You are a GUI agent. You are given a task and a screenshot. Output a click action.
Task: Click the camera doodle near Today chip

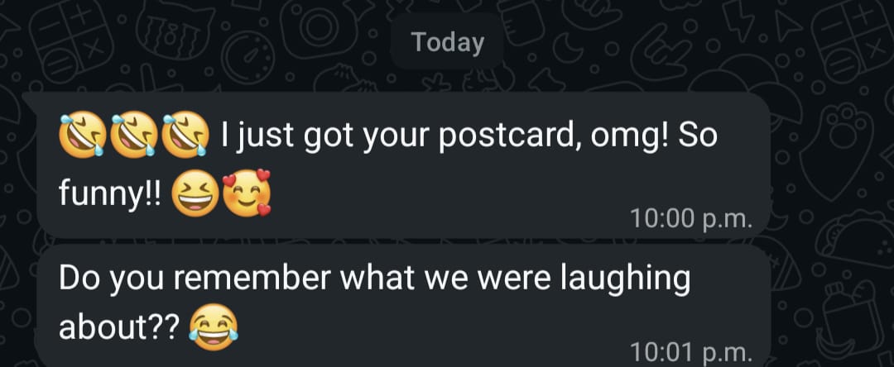coord(317,27)
